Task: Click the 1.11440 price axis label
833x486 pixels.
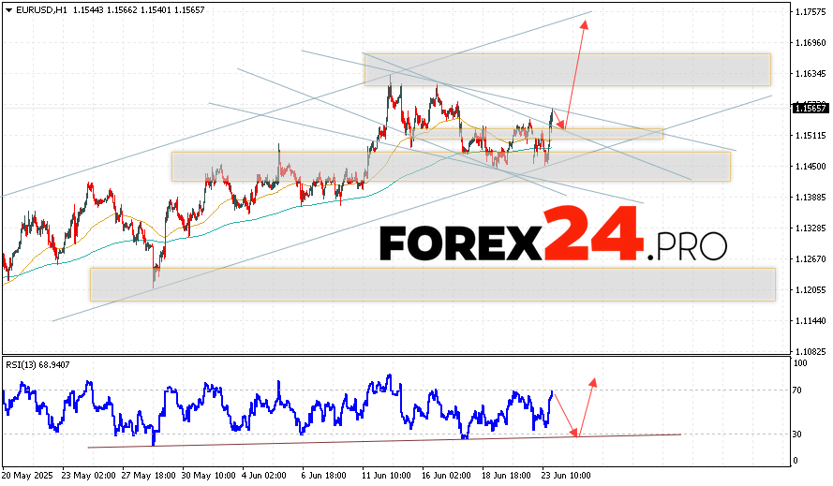Action: (810, 320)
